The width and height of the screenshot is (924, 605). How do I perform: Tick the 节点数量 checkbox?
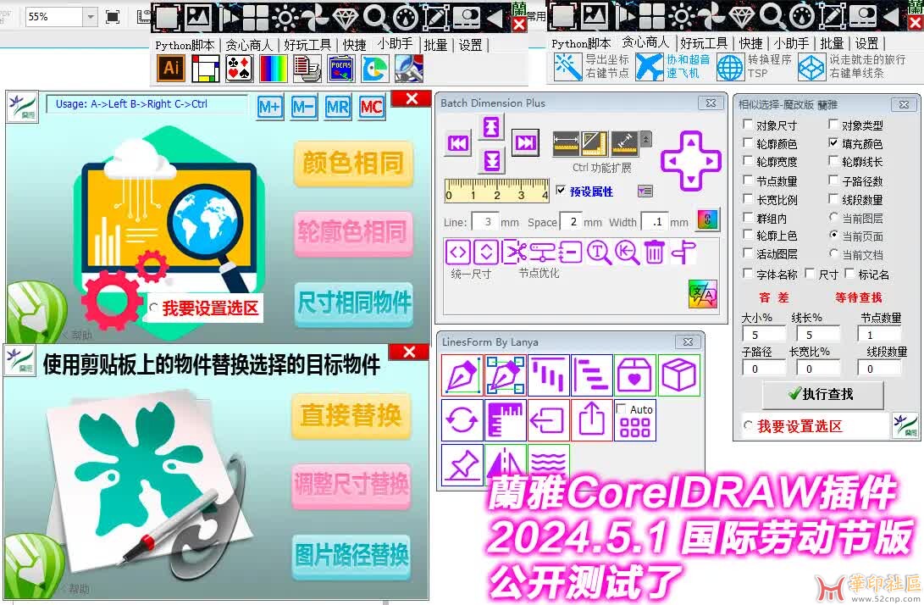[748, 180]
